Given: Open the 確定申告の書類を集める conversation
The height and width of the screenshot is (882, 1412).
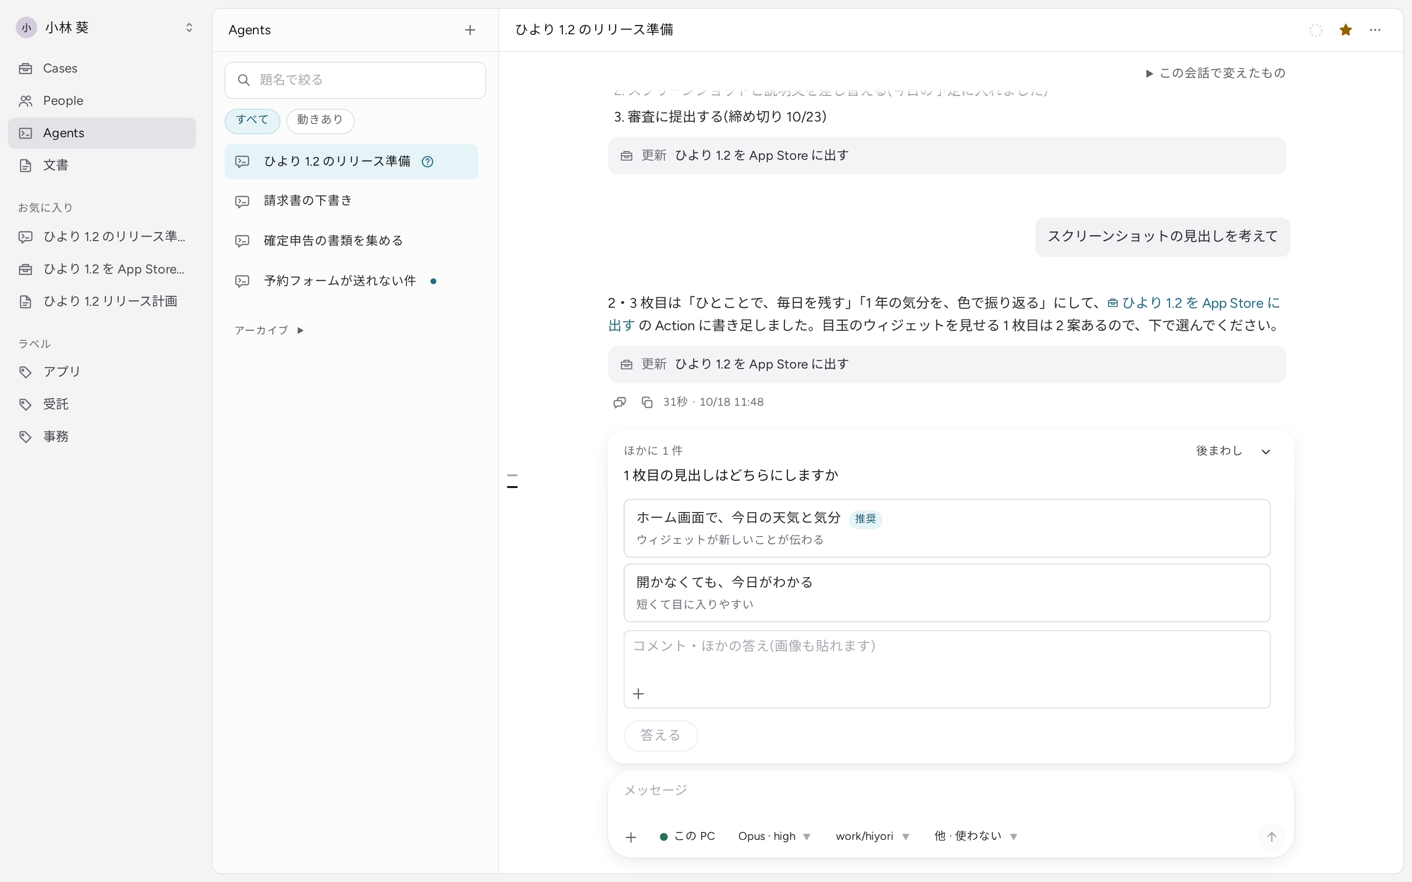Looking at the screenshot, I should [351, 241].
